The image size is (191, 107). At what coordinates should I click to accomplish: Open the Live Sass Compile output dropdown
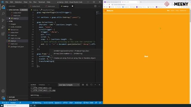click(x=69, y=85)
